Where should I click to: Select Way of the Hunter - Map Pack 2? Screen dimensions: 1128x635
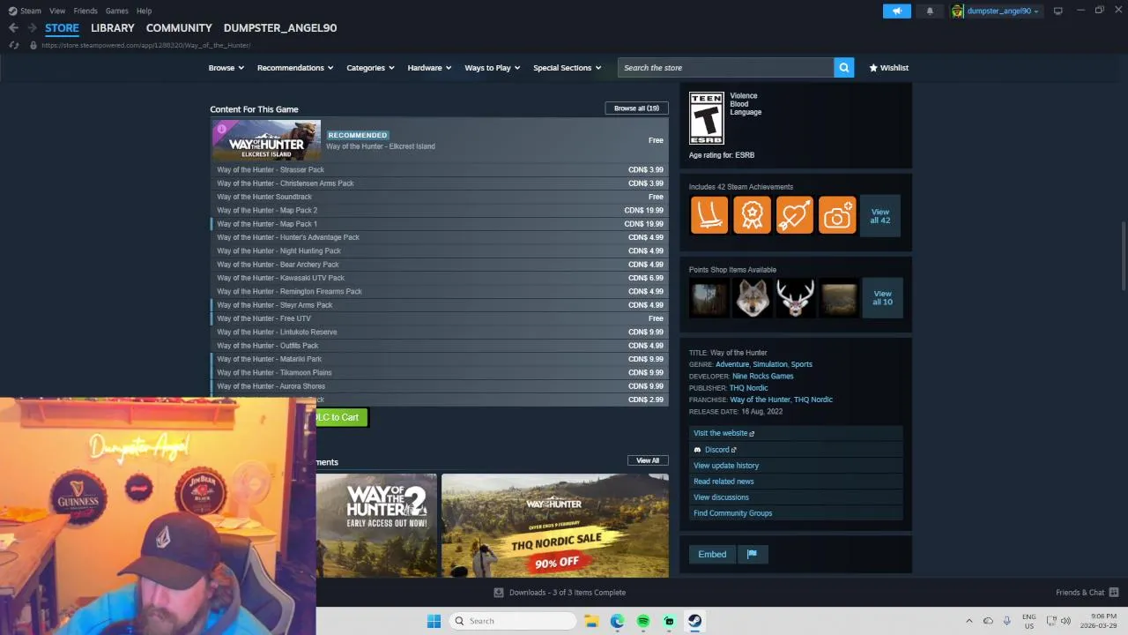440,210
